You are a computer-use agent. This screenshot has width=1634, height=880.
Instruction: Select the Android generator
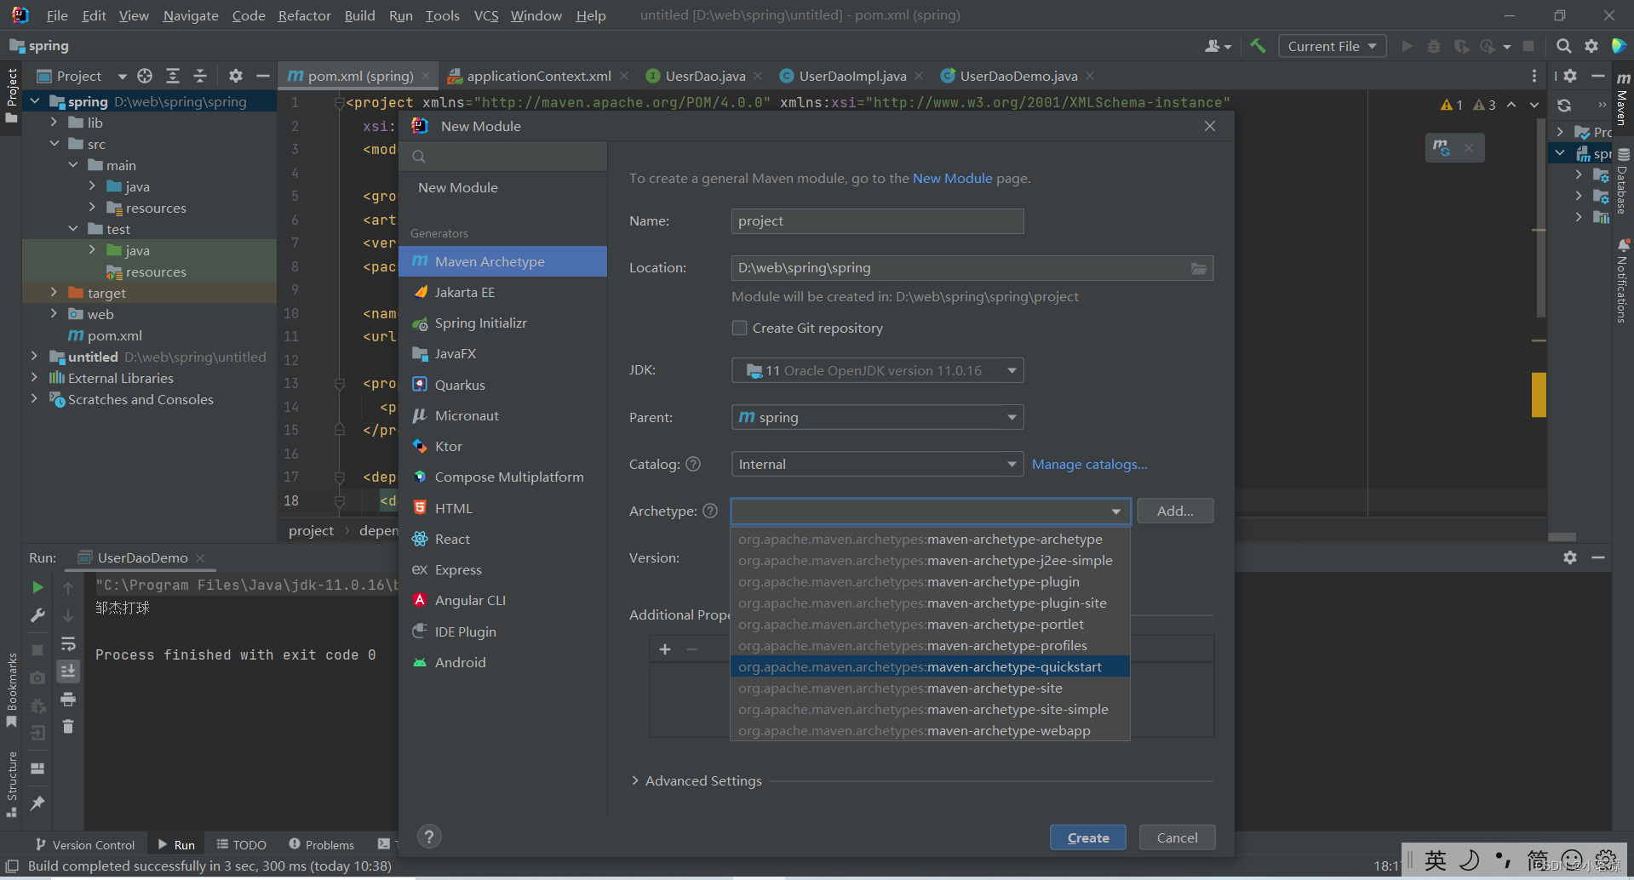(502, 662)
